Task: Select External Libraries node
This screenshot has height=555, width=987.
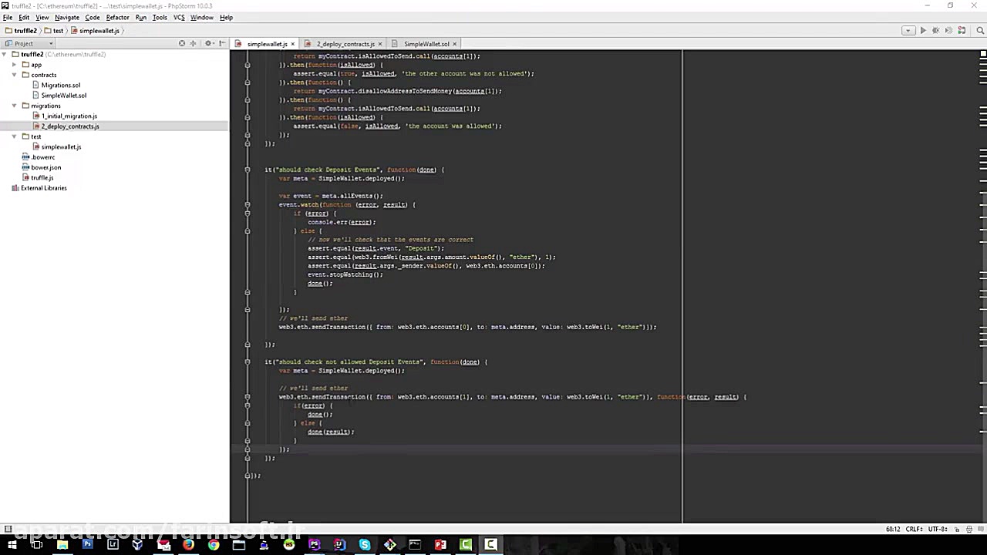Action: 44,188
